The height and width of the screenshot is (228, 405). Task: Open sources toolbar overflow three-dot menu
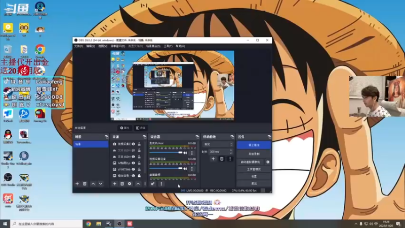point(145,184)
